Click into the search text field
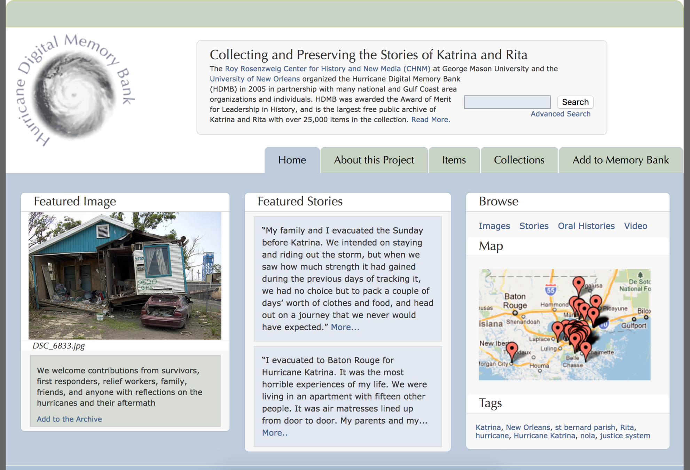The width and height of the screenshot is (690, 470). pyautogui.click(x=507, y=102)
